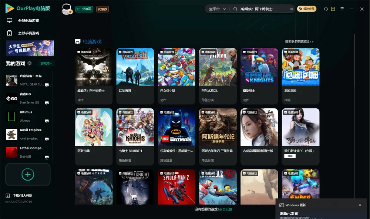The image size is (370, 219).
Task: Select Lethal Company in my games
Action: pos(28,152)
